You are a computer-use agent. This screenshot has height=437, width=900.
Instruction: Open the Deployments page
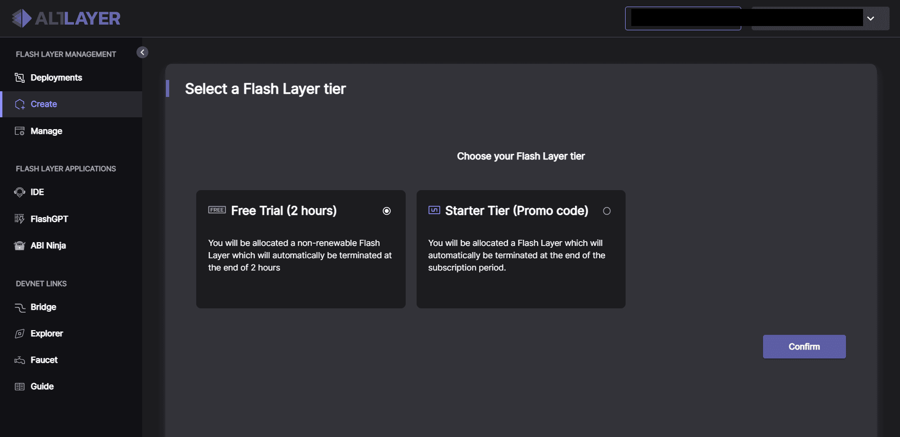tap(71, 78)
